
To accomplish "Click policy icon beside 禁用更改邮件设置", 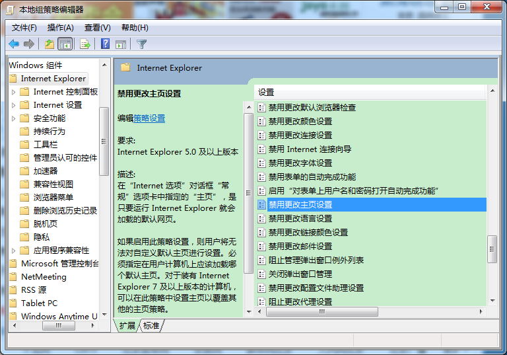I will (x=261, y=246).
